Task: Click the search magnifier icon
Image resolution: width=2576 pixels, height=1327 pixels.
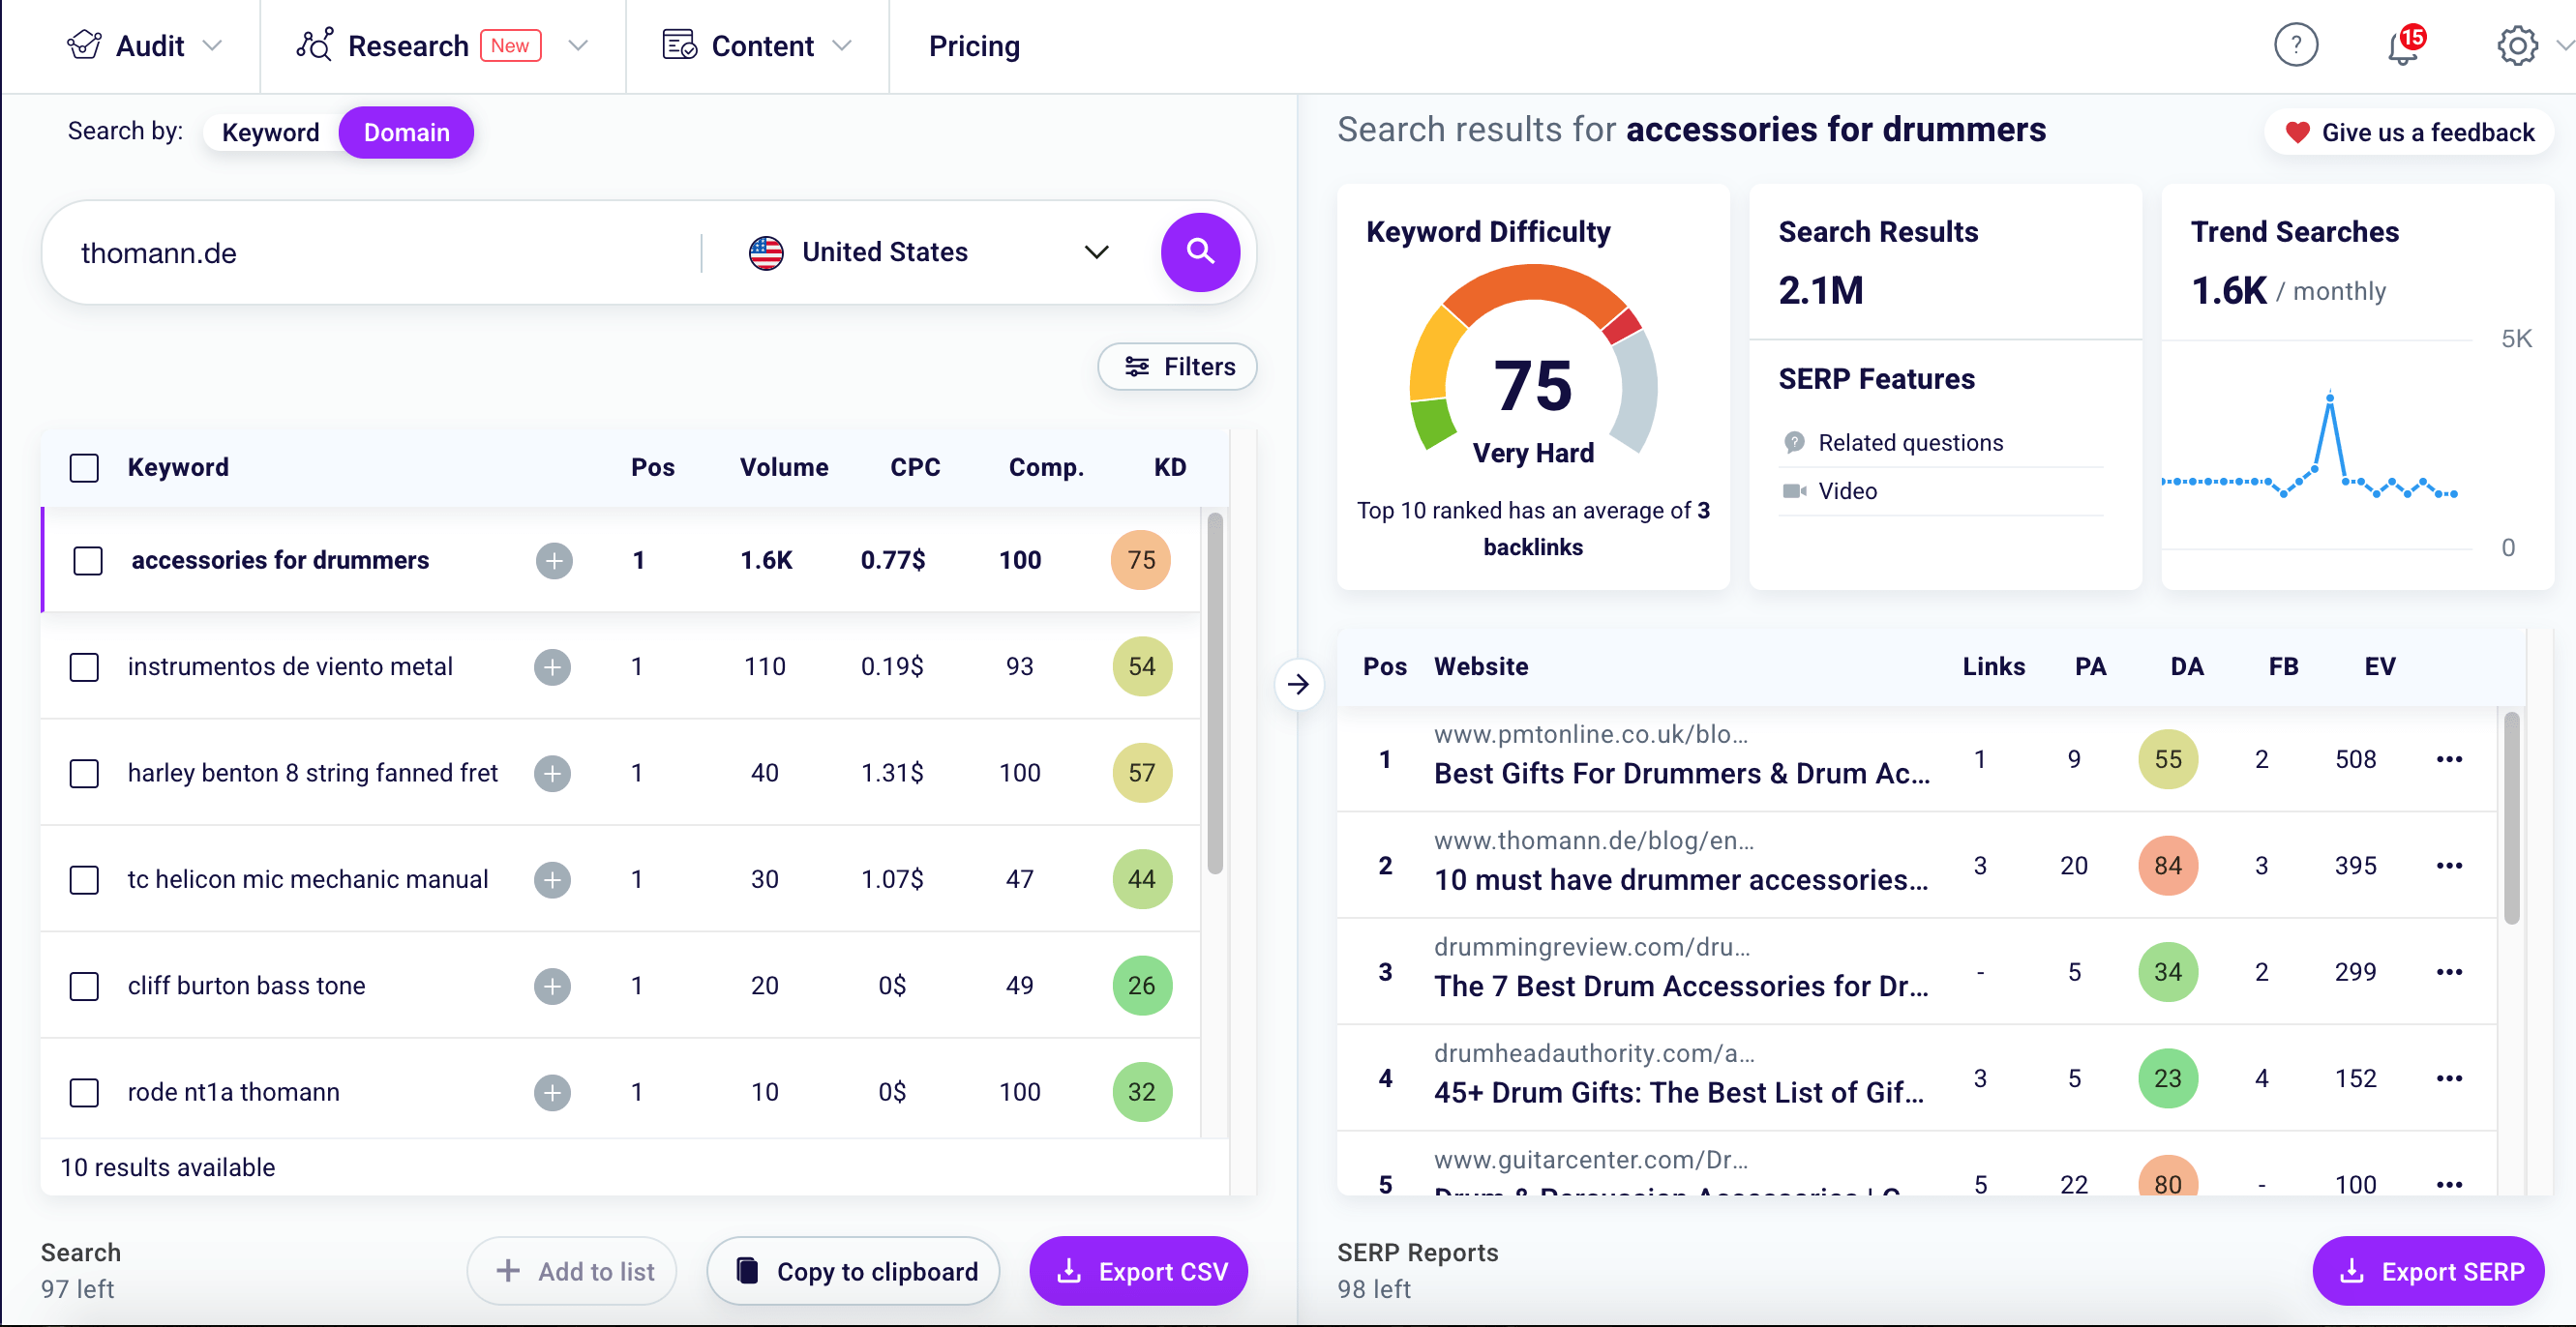Action: pos(1200,252)
